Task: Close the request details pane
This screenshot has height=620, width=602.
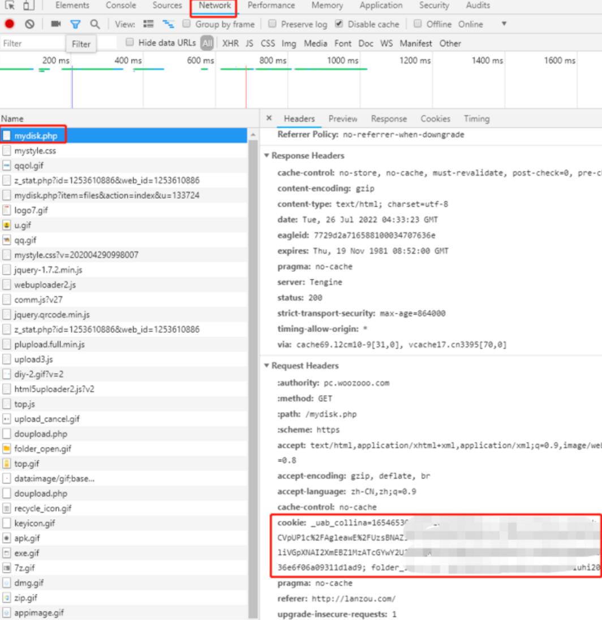Action: (269, 119)
